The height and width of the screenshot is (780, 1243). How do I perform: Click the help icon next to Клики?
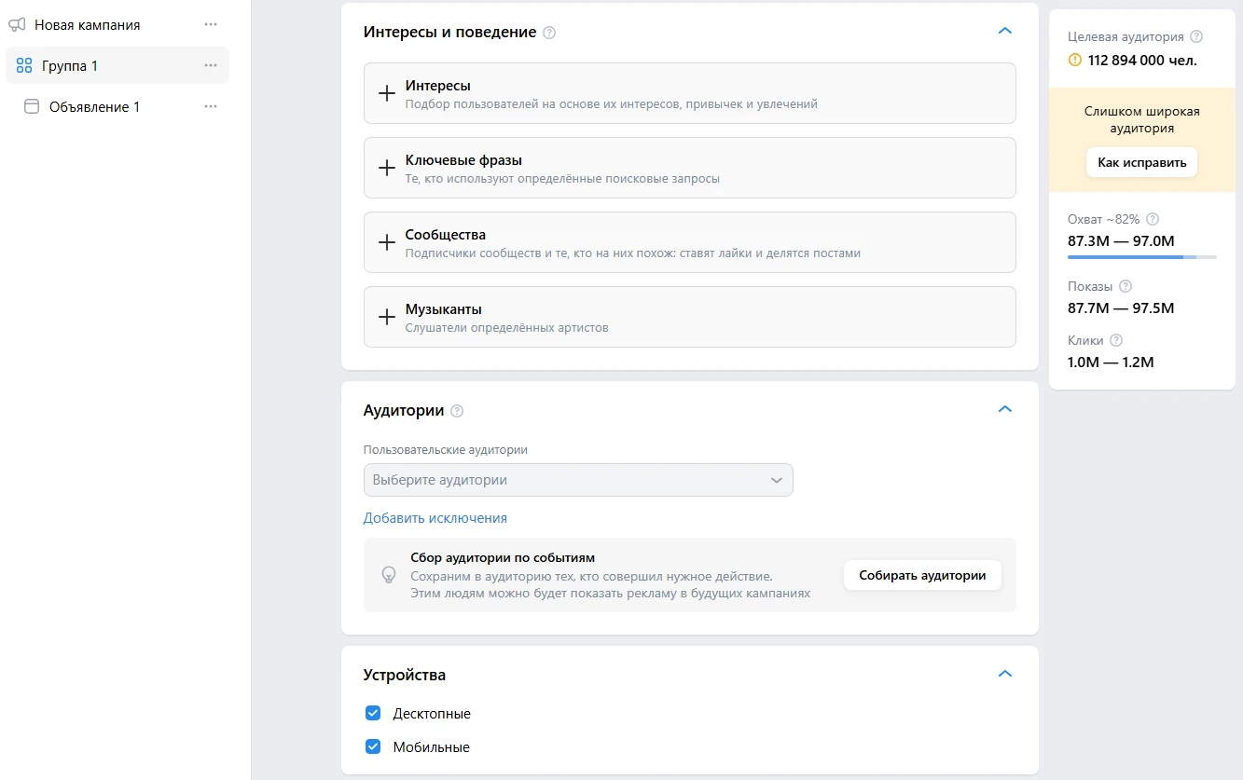tap(1116, 340)
